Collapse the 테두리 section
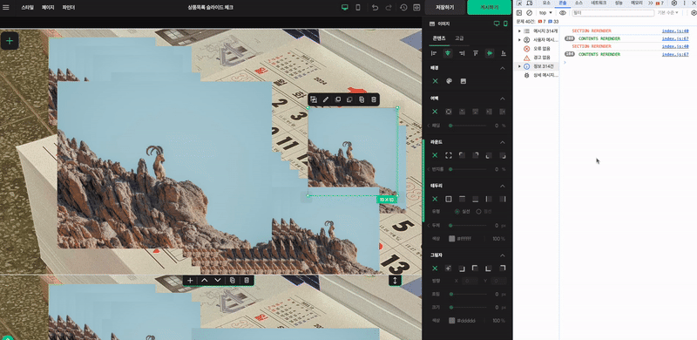 pyautogui.click(x=503, y=186)
